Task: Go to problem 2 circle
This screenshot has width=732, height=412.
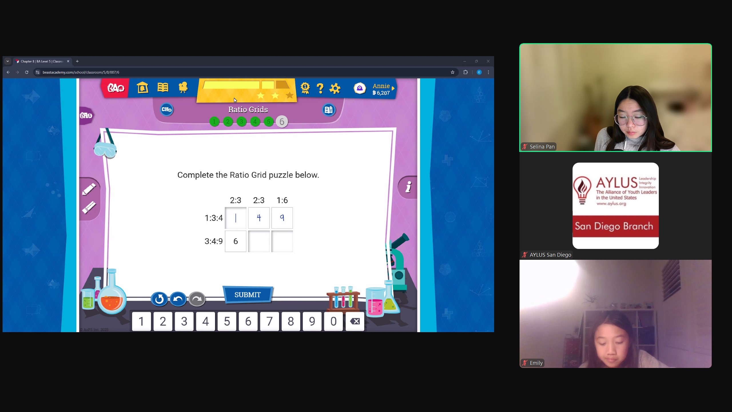Action: (228, 122)
